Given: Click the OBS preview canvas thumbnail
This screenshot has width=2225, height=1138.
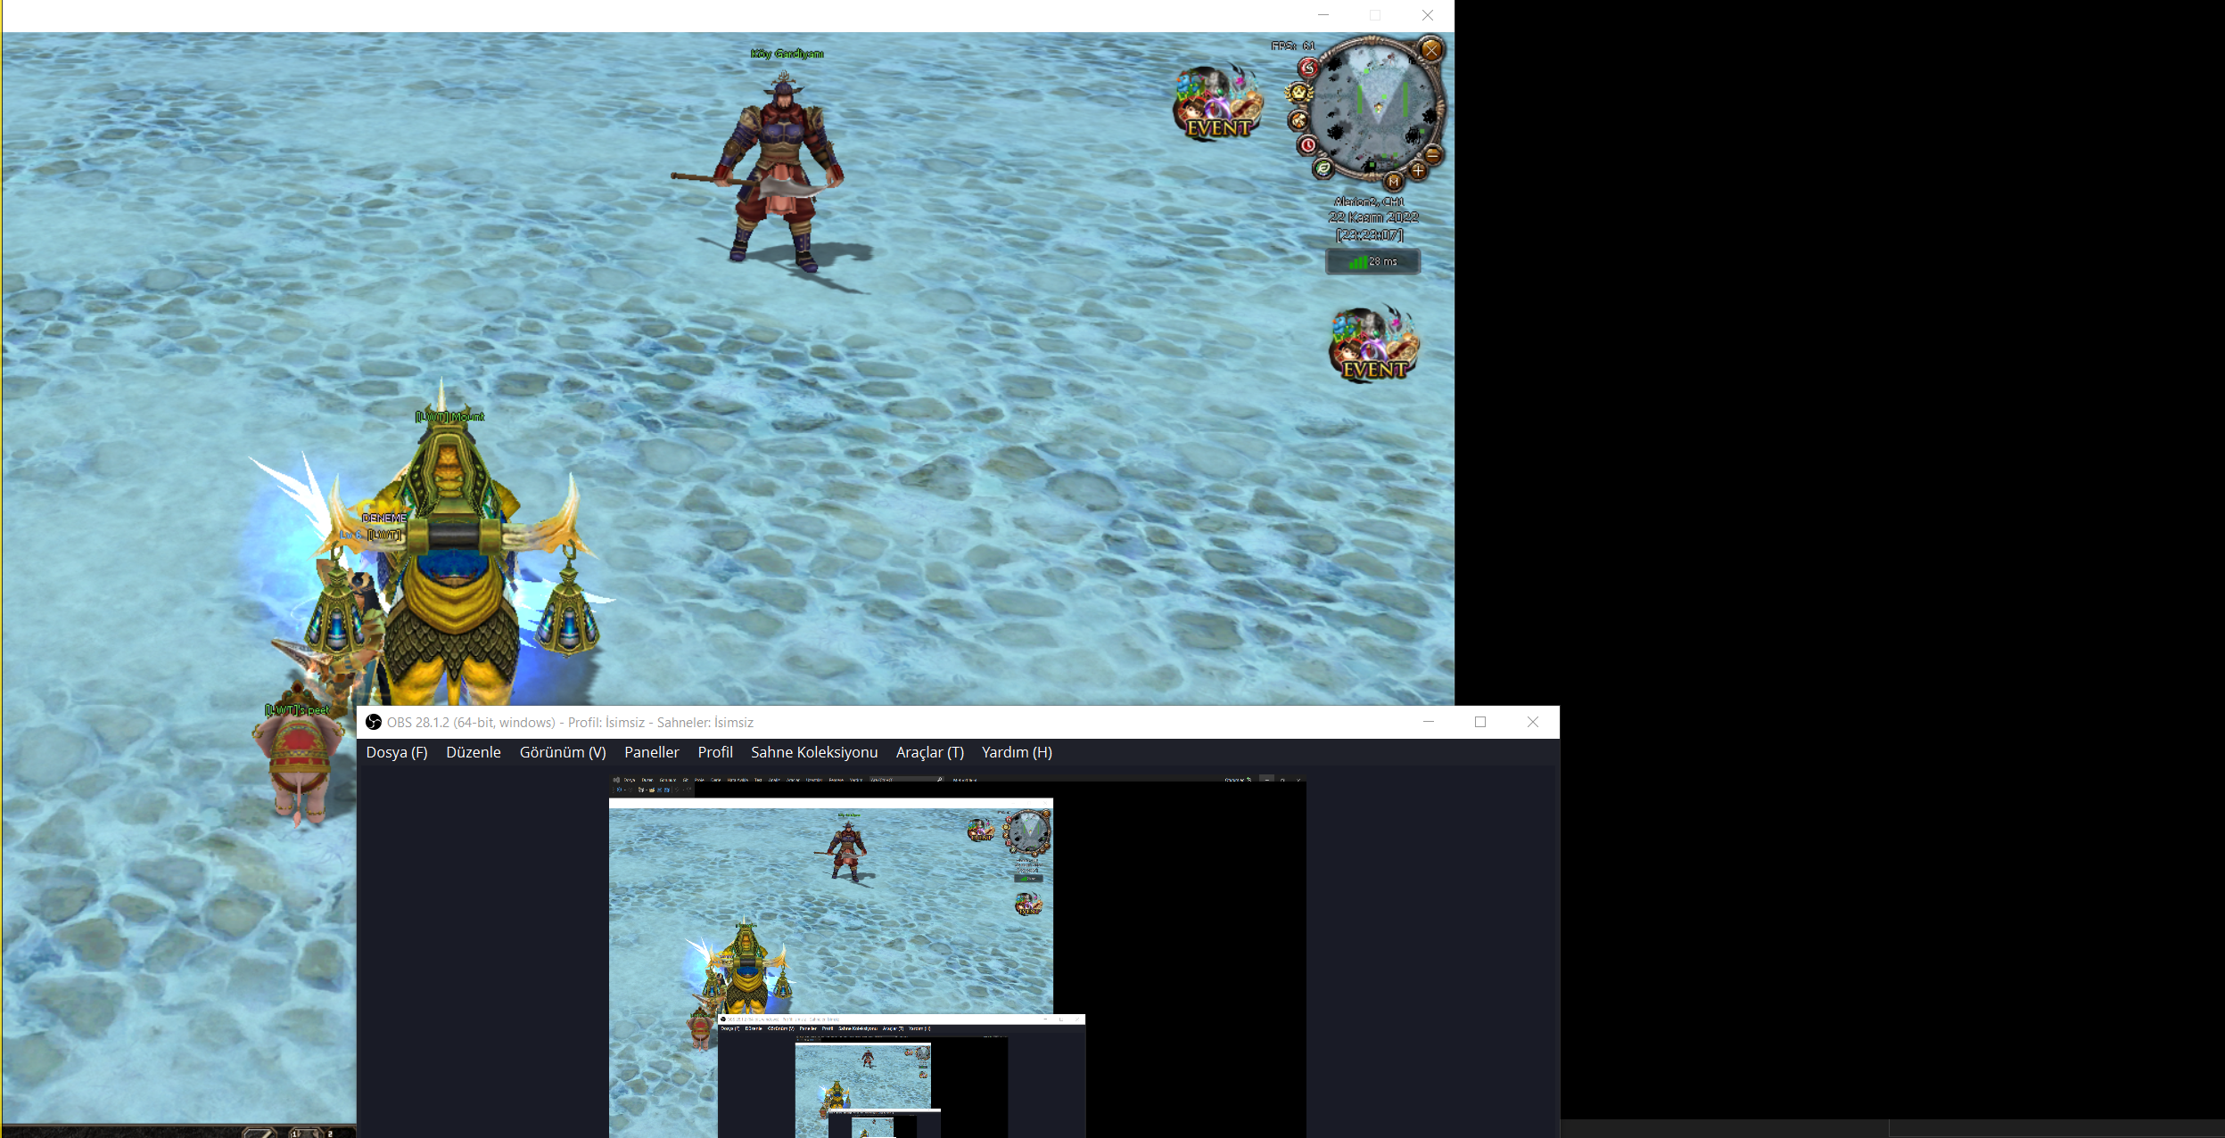Looking at the screenshot, I should coord(958,955).
